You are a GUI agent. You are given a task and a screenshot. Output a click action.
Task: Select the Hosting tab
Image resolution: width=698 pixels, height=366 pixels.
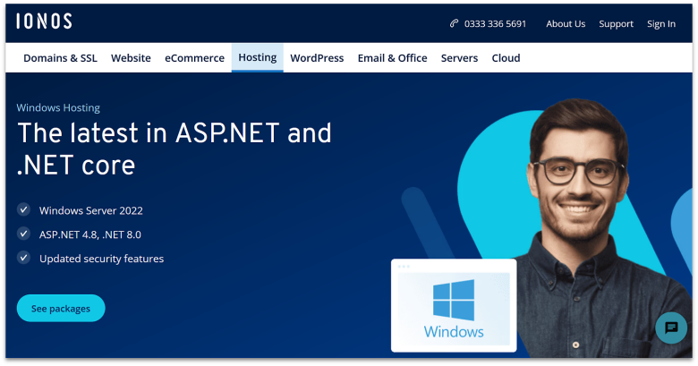click(257, 58)
